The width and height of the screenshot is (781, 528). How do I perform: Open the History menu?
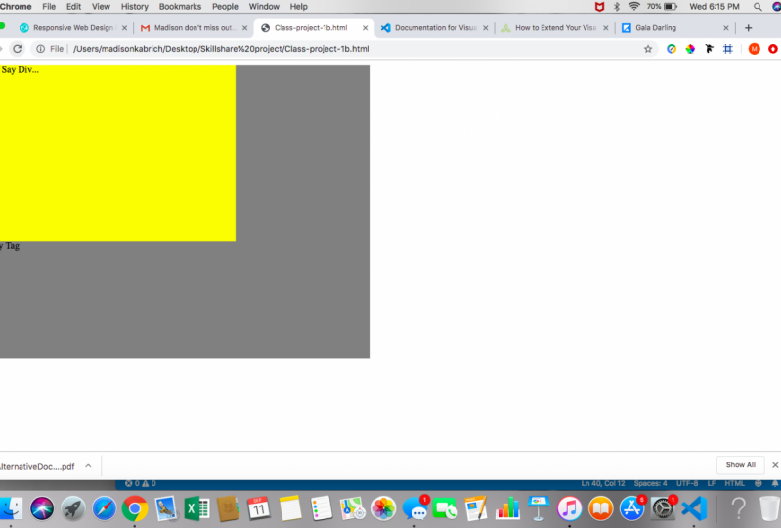[x=135, y=7]
